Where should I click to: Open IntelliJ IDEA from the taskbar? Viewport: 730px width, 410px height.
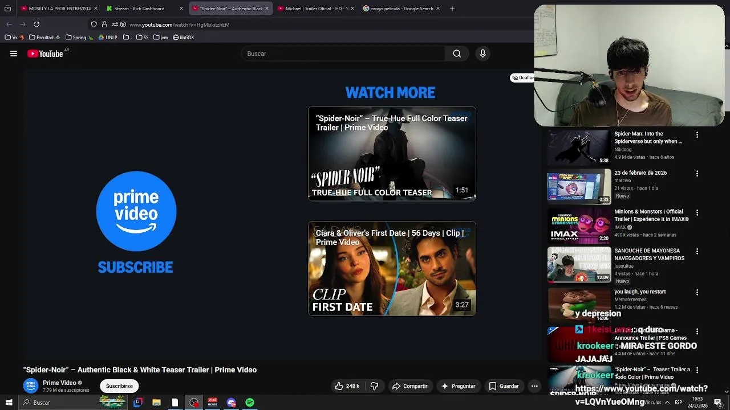pyautogui.click(x=137, y=403)
